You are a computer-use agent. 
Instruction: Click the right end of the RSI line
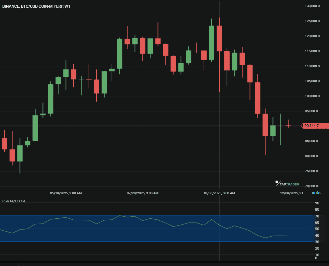(x=288, y=236)
